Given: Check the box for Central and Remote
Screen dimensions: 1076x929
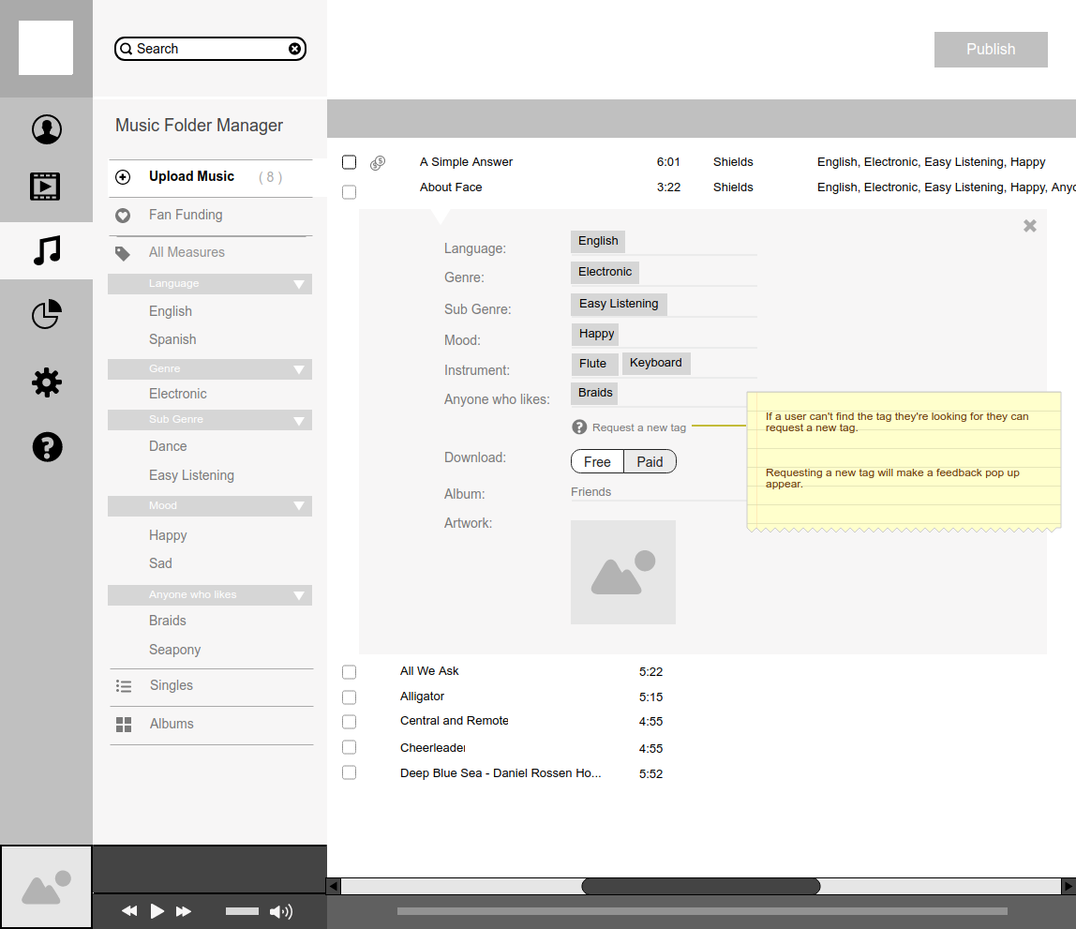Looking at the screenshot, I should coord(350,722).
